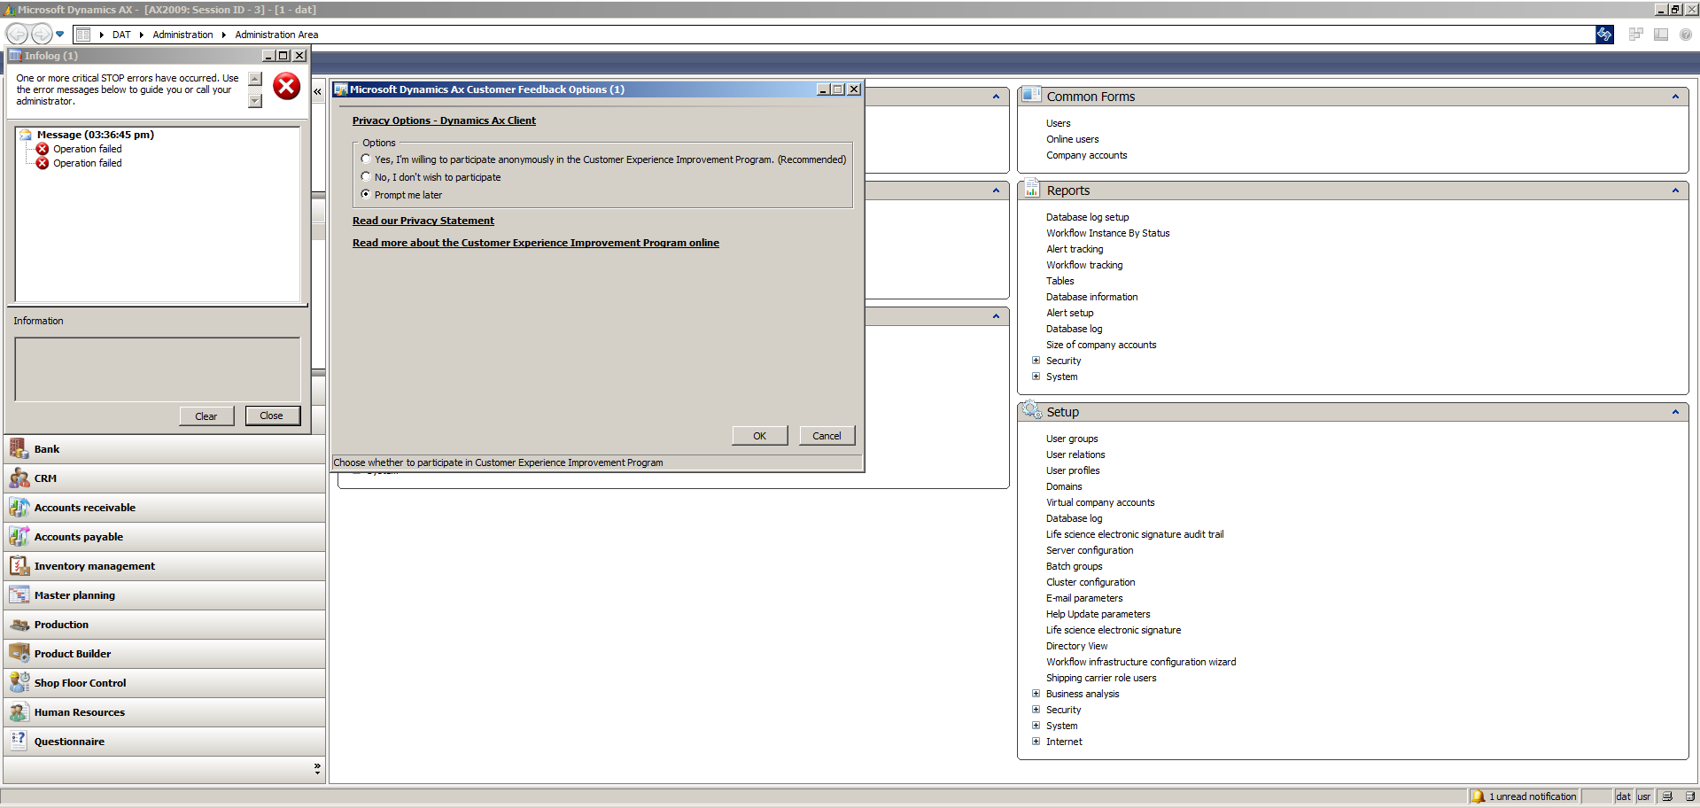
Task: Expand Internet node under Setup
Action: [x=1036, y=742]
